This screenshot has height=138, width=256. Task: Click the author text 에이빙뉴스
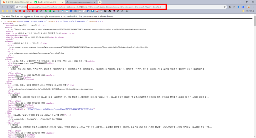pos(20,105)
